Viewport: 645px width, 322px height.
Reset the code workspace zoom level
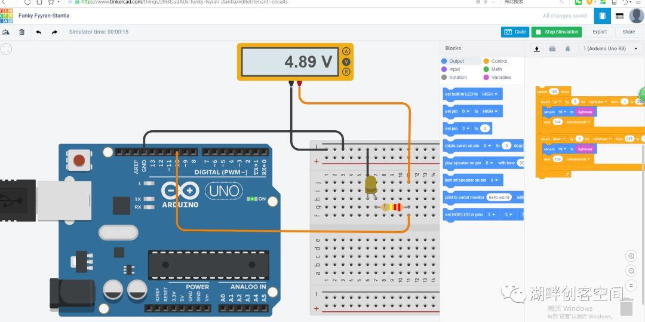click(631, 285)
